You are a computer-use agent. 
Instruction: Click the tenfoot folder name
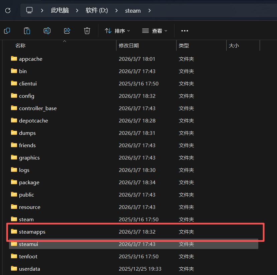(28, 256)
